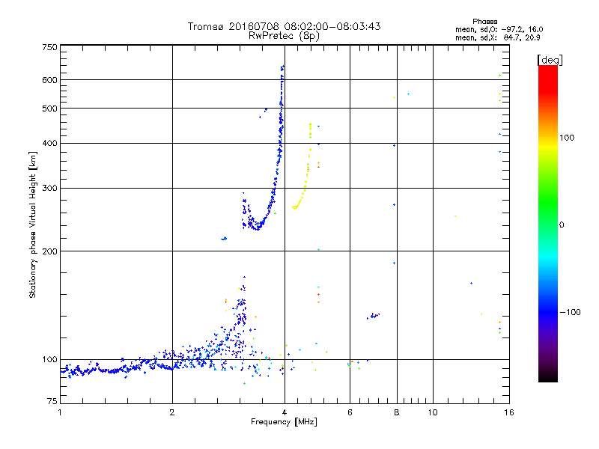Click the y-axis tick label '200'
Image resolution: width=599 pixels, height=449 pixels.
[49, 251]
